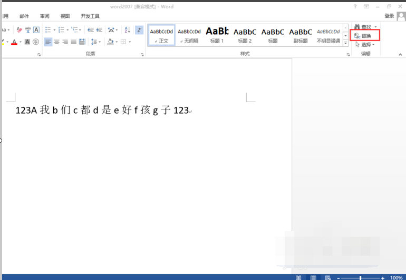406x280 pixels.
Task: Click 替换 (Replace) button
Action: [x=365, y=35]
